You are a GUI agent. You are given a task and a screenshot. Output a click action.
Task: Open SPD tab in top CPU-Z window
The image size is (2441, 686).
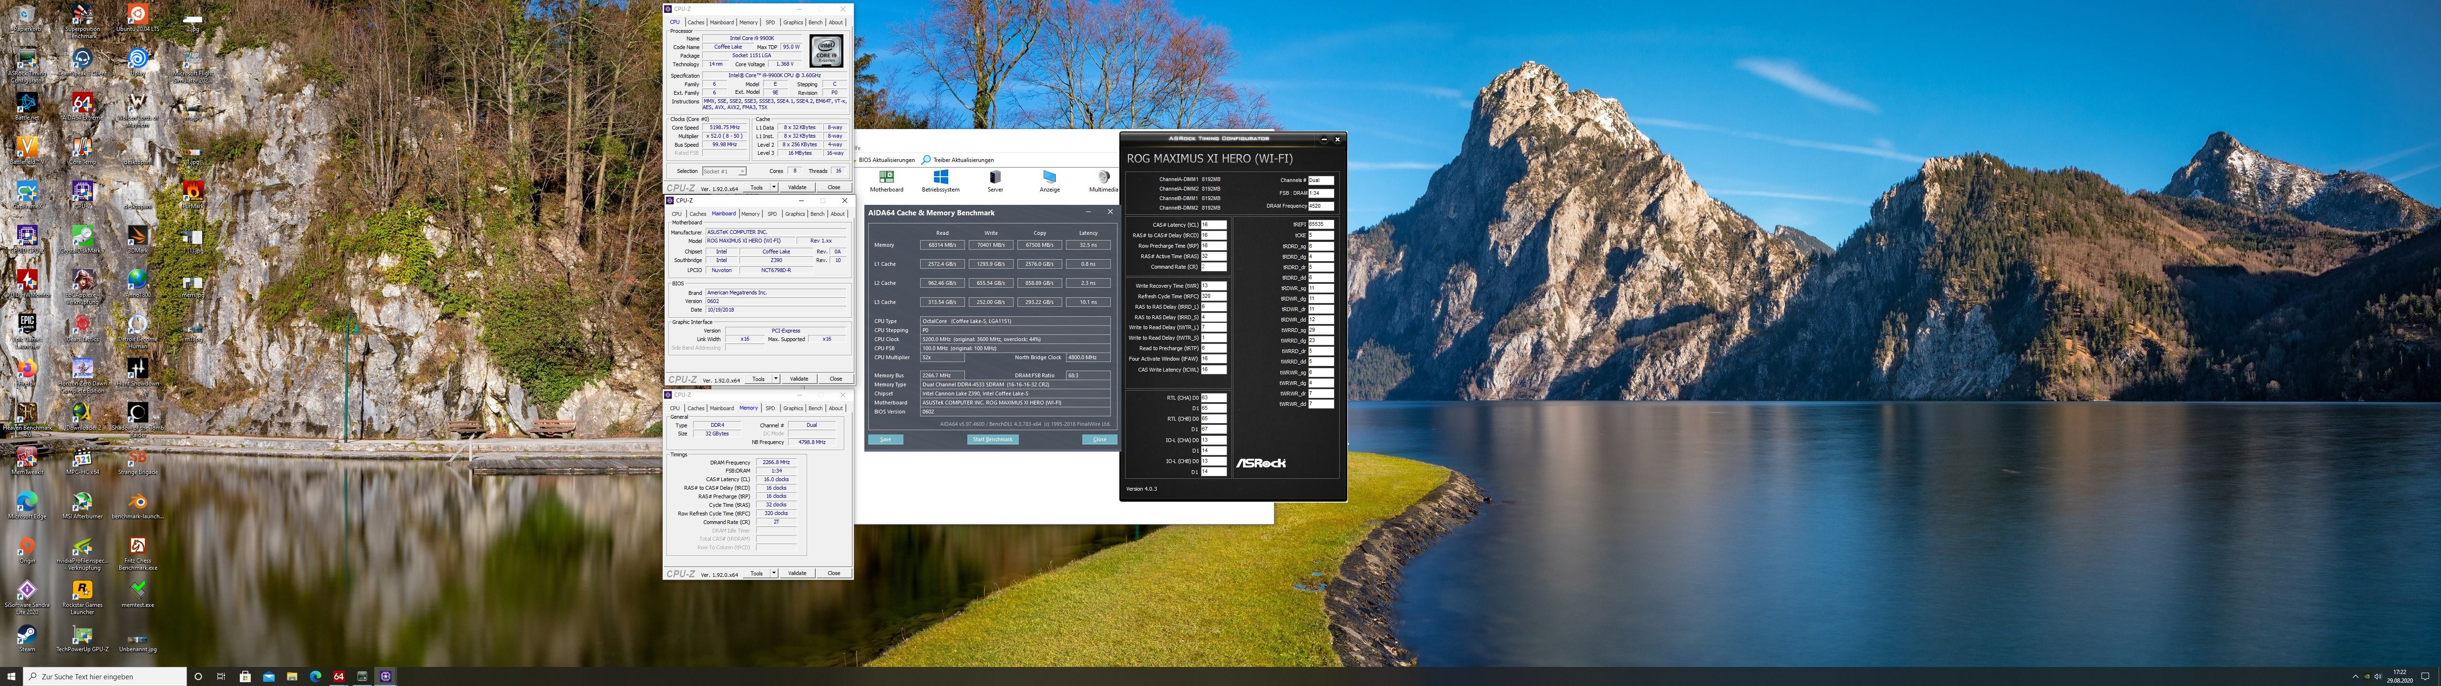[769, 22]
